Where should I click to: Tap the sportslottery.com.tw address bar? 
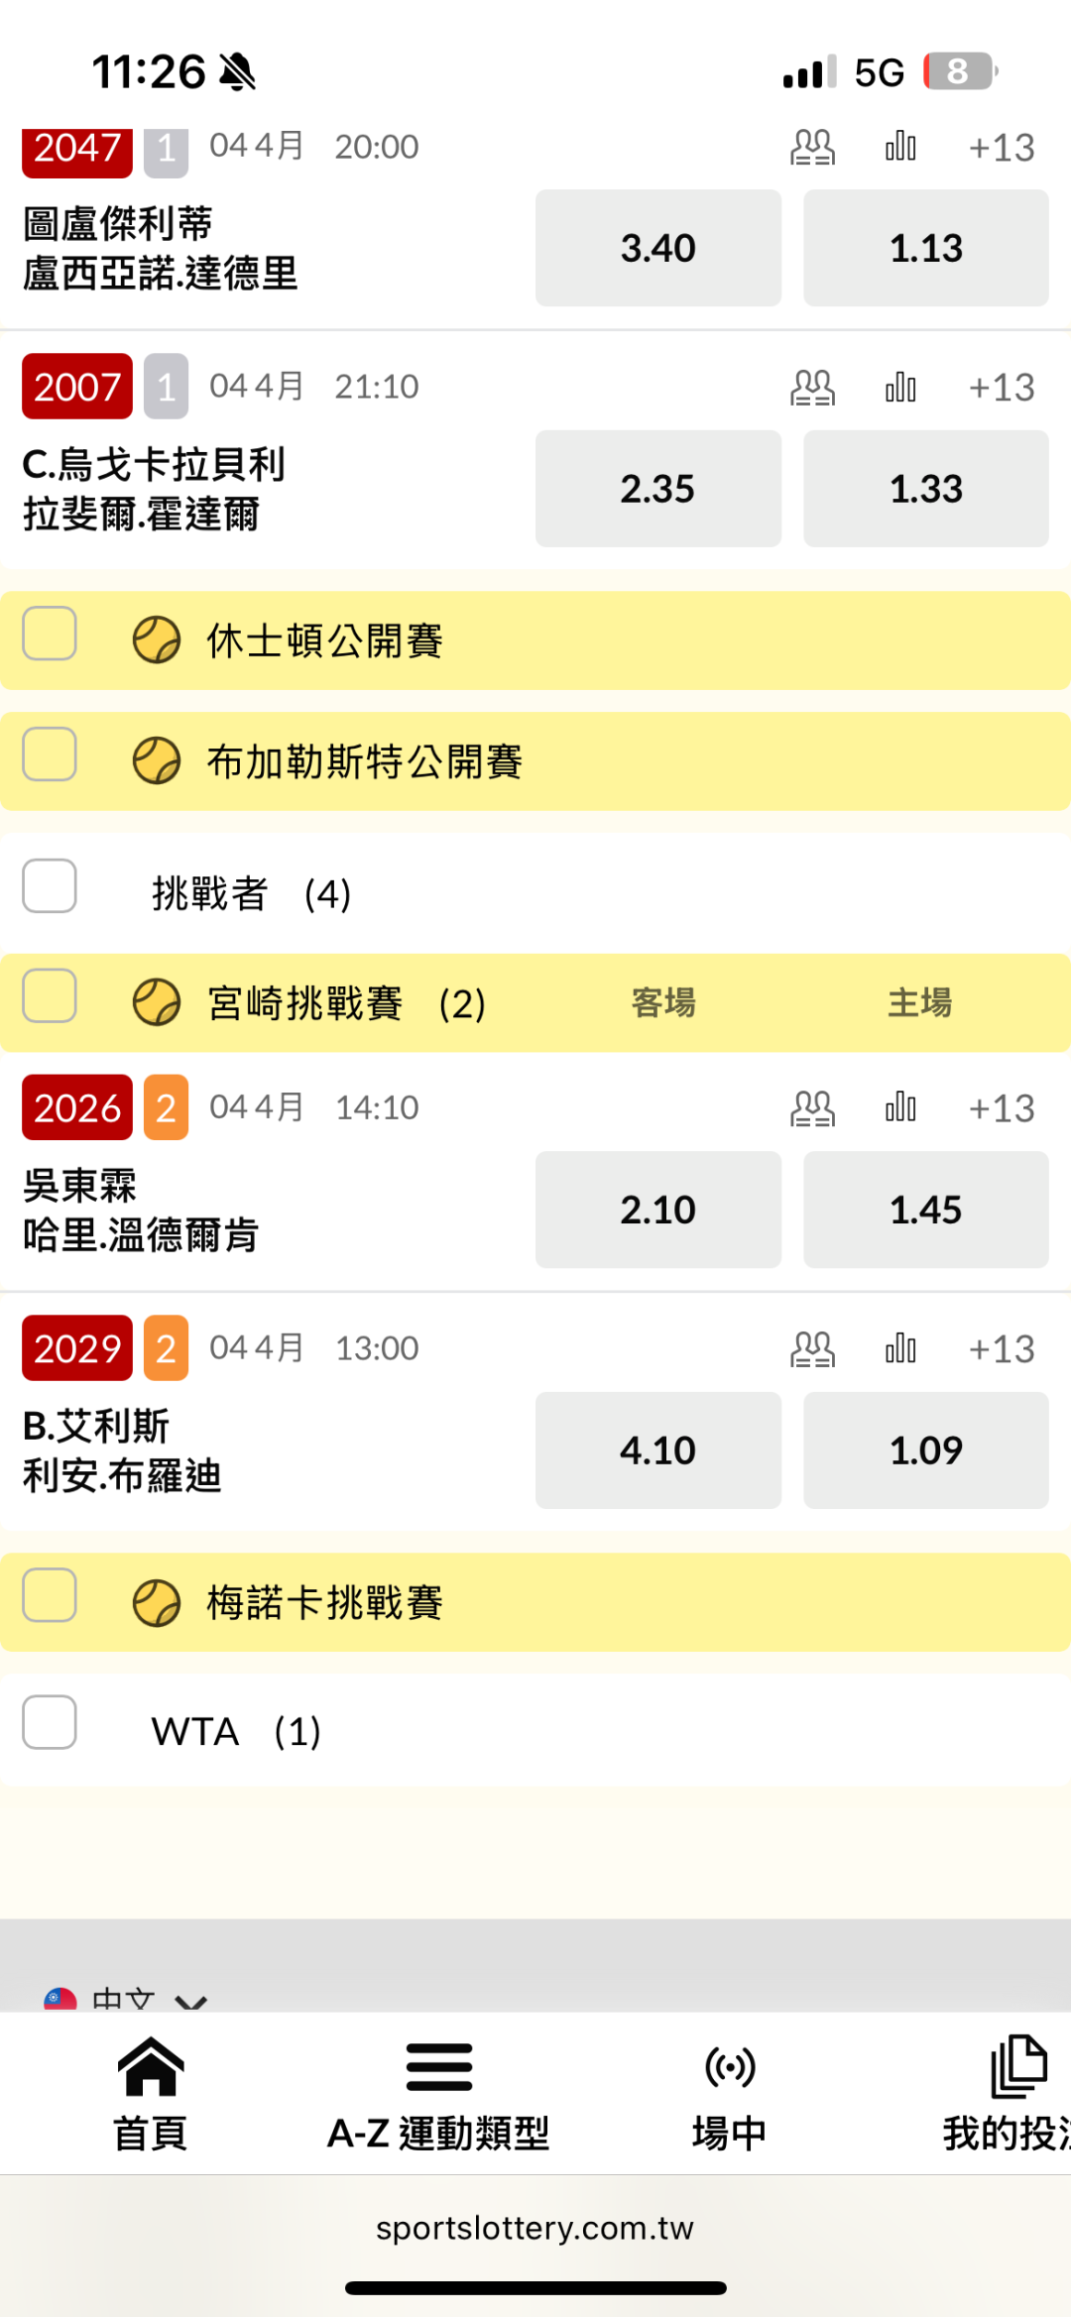point(535,2229)
